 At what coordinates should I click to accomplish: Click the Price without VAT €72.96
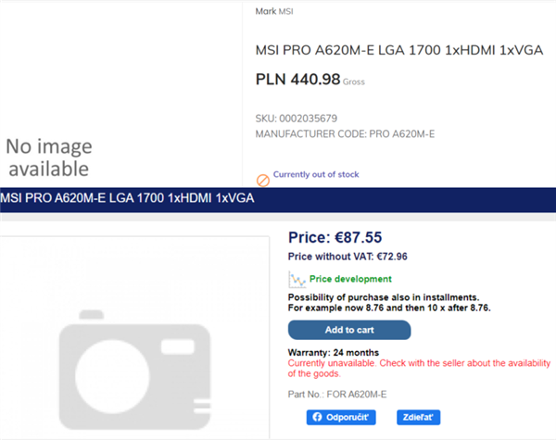347,257
